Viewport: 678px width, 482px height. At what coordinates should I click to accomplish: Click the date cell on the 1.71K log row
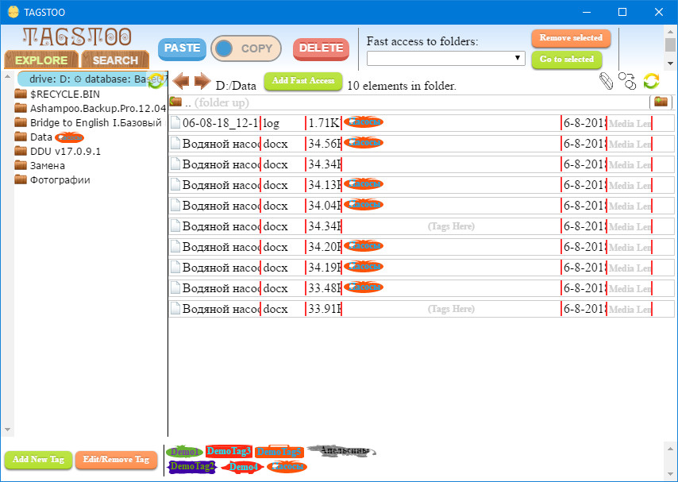584,123
